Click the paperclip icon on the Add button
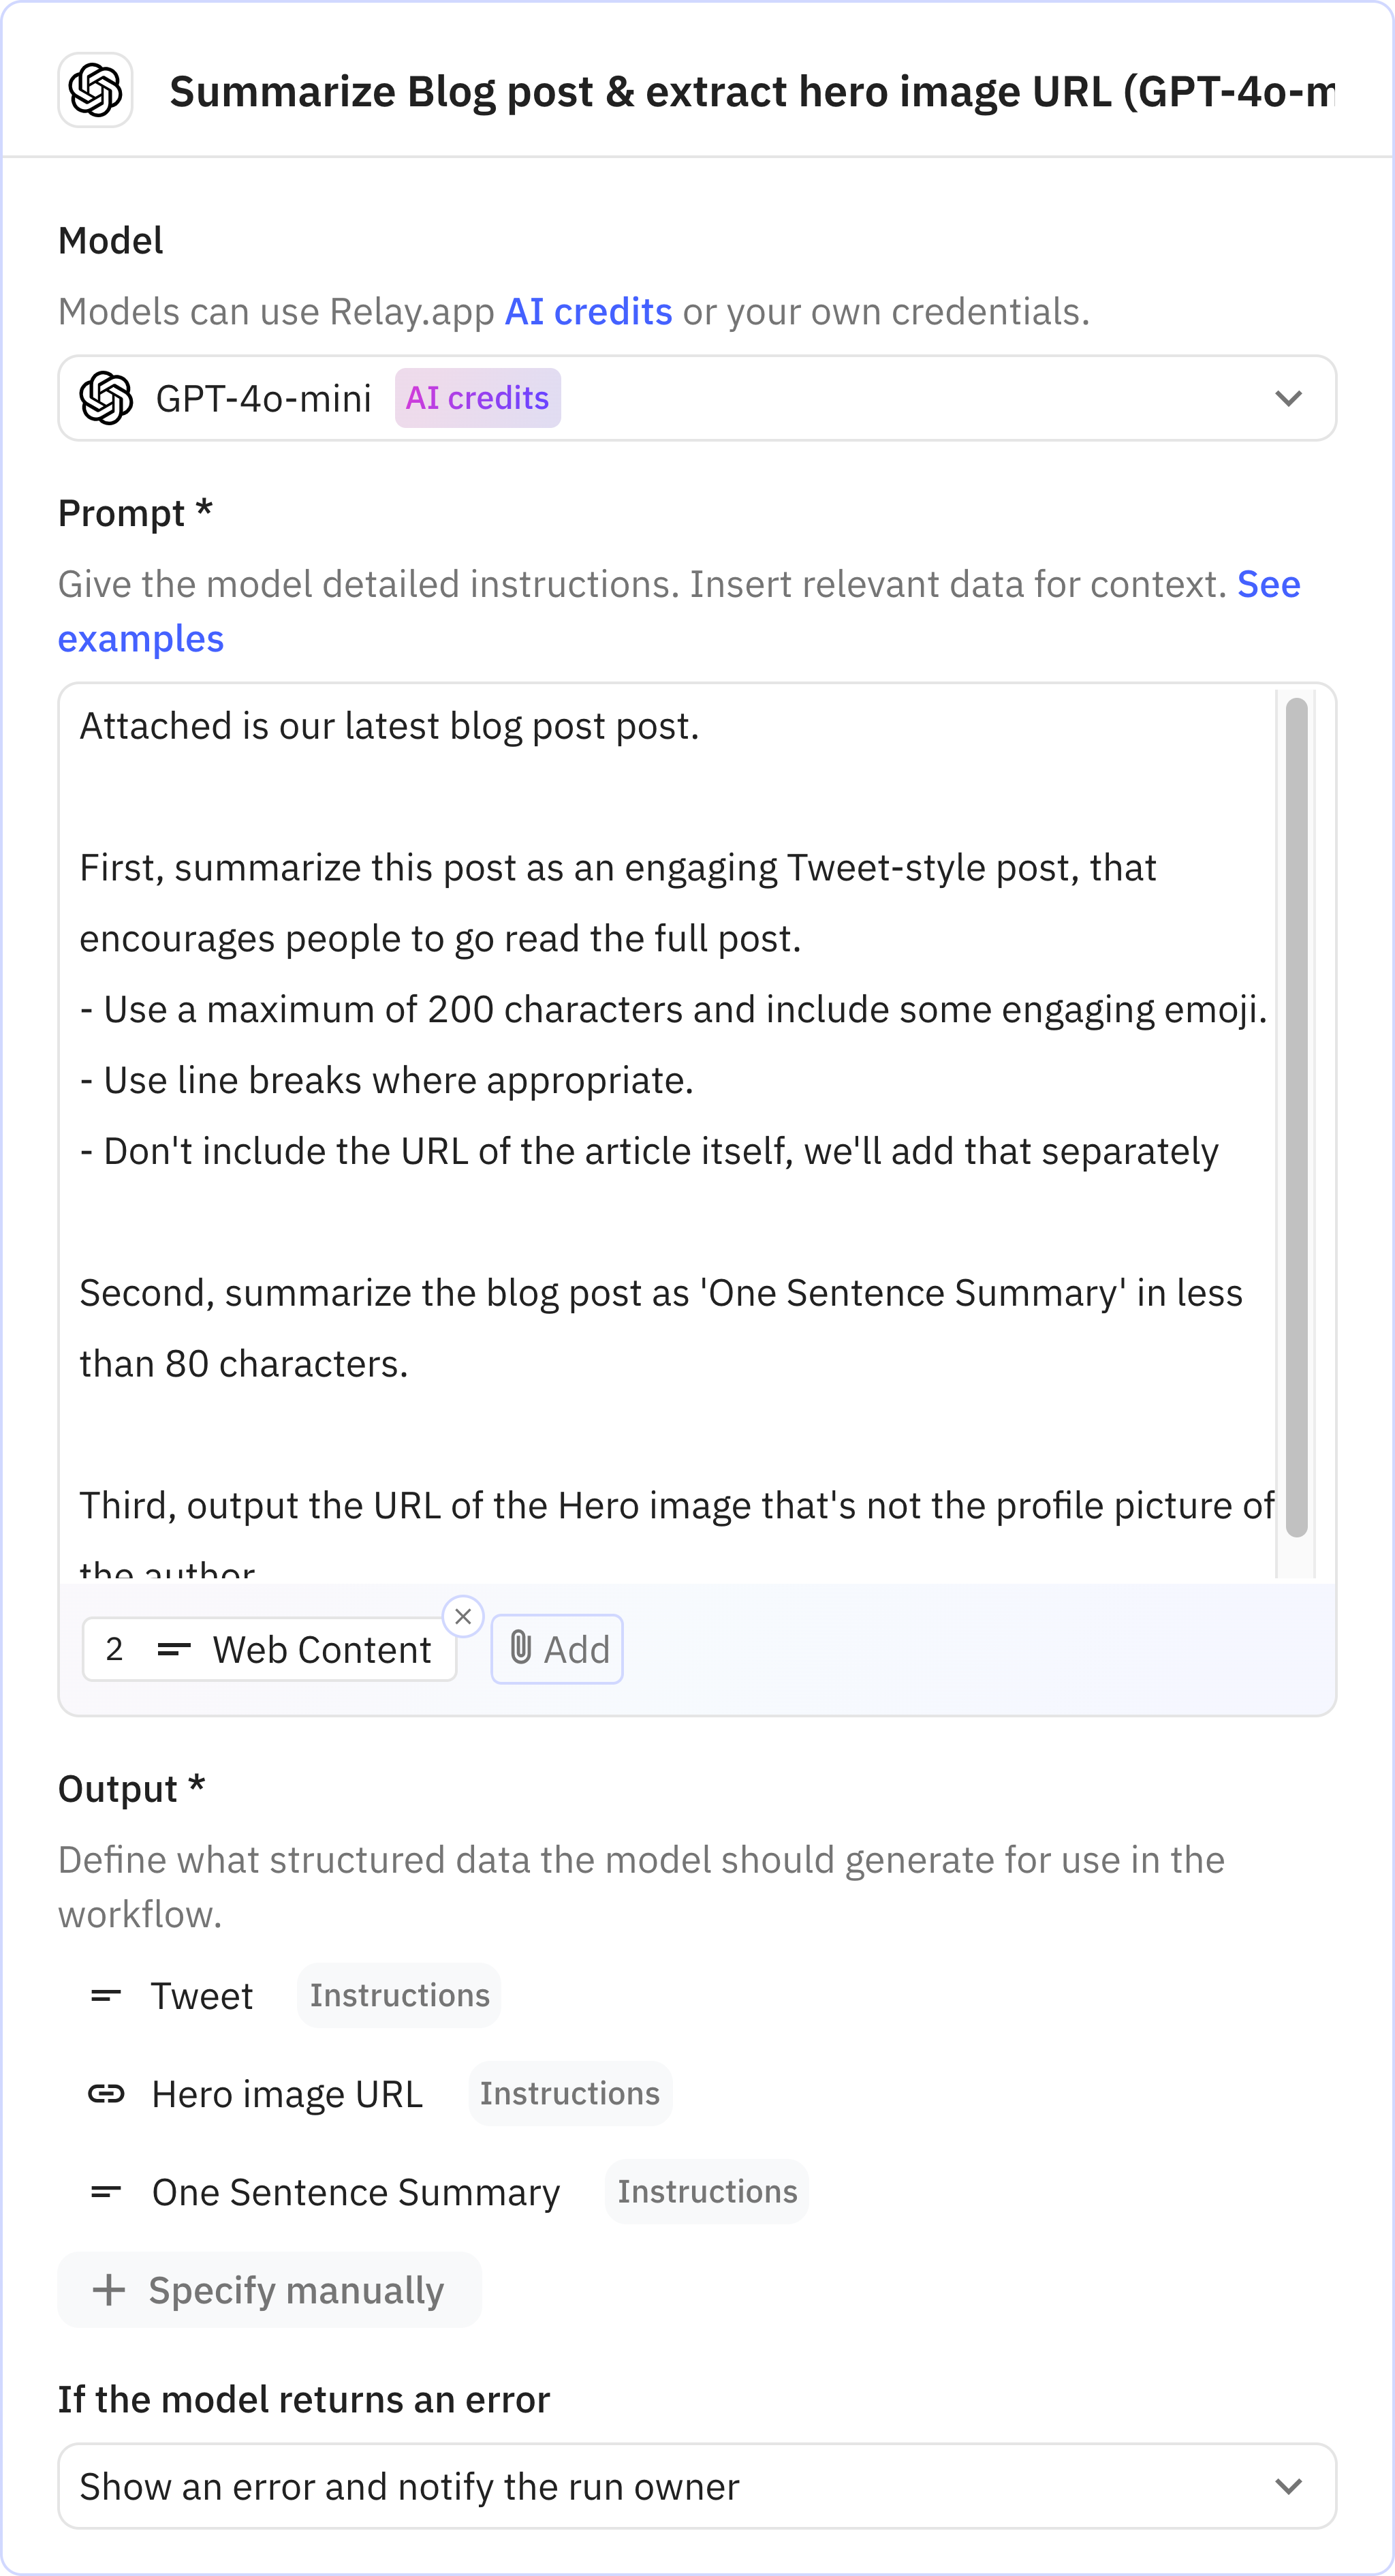Viewport: 1395px width, 2576px height. coord(520,1648)
